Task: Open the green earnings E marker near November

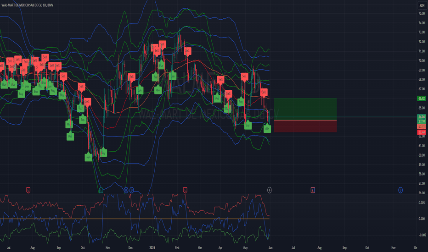Action: [x=101, y=190]
